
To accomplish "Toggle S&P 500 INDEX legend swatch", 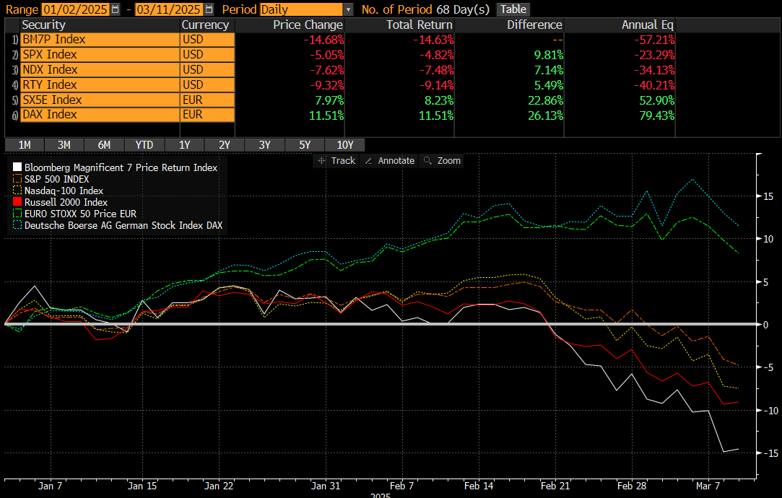I will [17, 179].
